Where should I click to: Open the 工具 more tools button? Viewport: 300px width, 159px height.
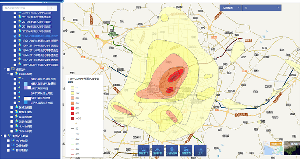click(200, 151)
